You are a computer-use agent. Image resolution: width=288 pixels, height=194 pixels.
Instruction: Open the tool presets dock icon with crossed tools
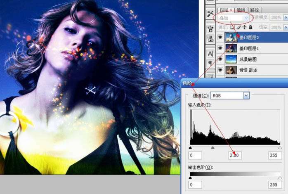[210, 13]
